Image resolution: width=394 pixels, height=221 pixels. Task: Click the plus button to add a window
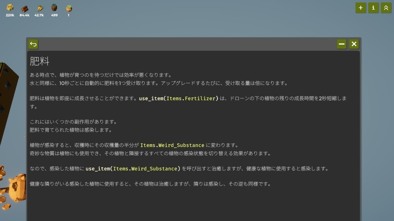361,8
